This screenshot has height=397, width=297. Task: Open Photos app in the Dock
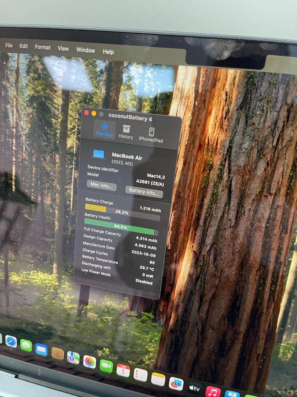coord(90,362)
